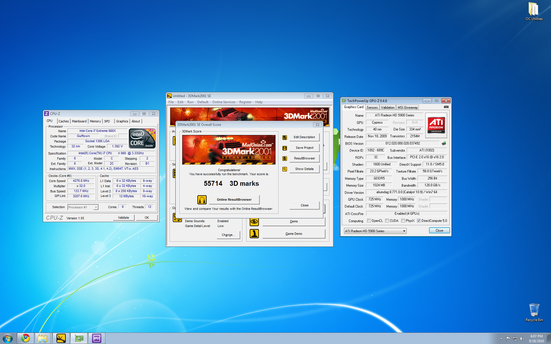Switch to the Sensors tab in GPU-Z
Viewport: 551px width, 344px height.
[x=372, y=107]
